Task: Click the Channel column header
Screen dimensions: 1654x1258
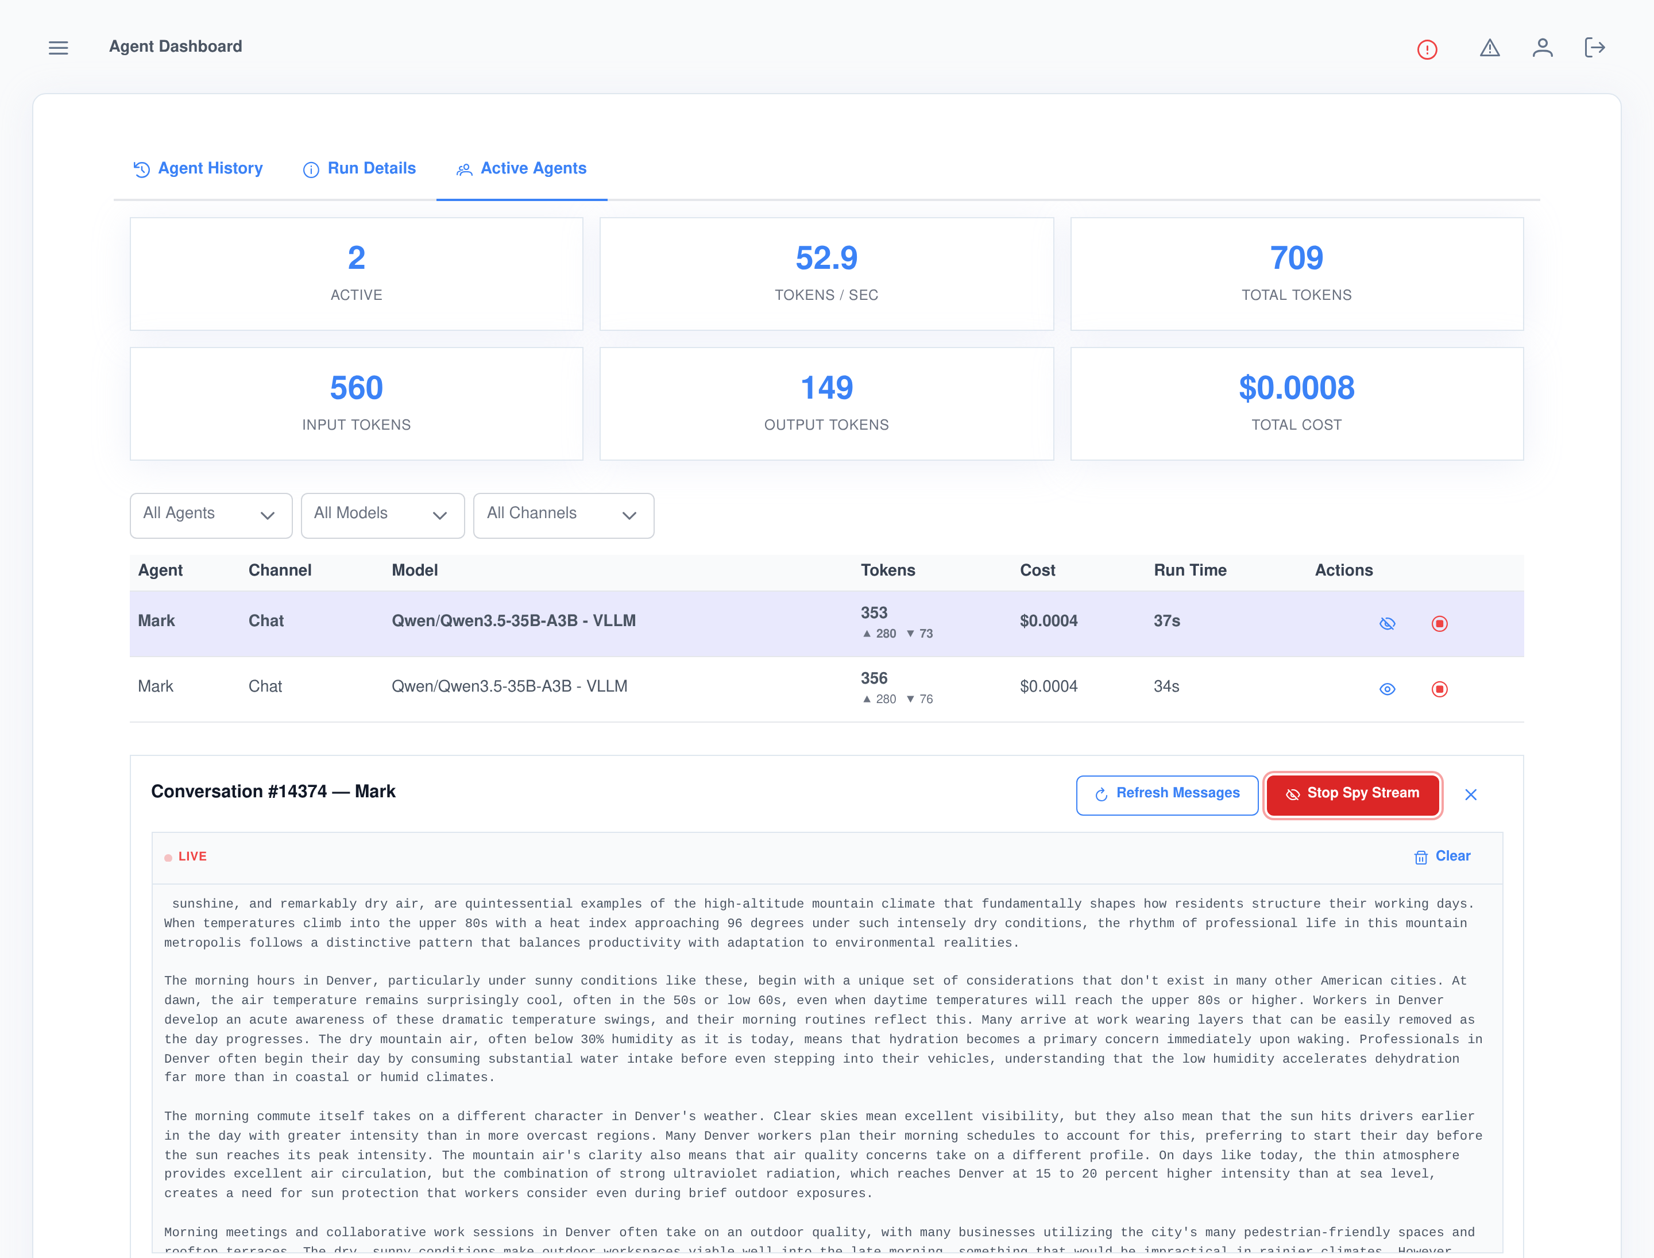Action: [280, 570]
